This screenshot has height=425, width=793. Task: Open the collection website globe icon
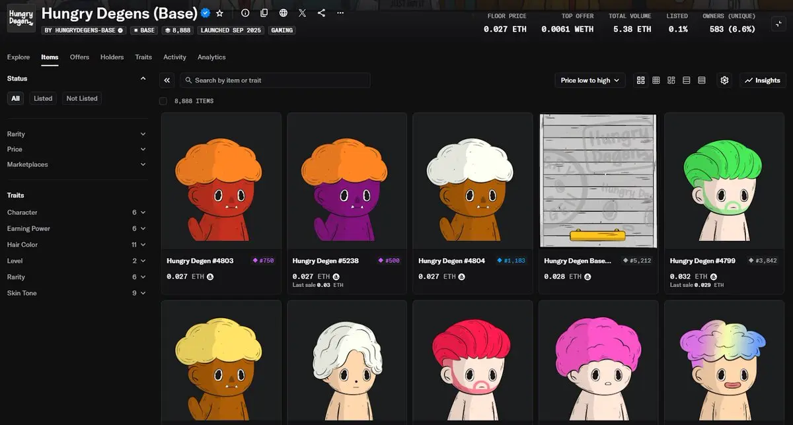click(283, 13)
